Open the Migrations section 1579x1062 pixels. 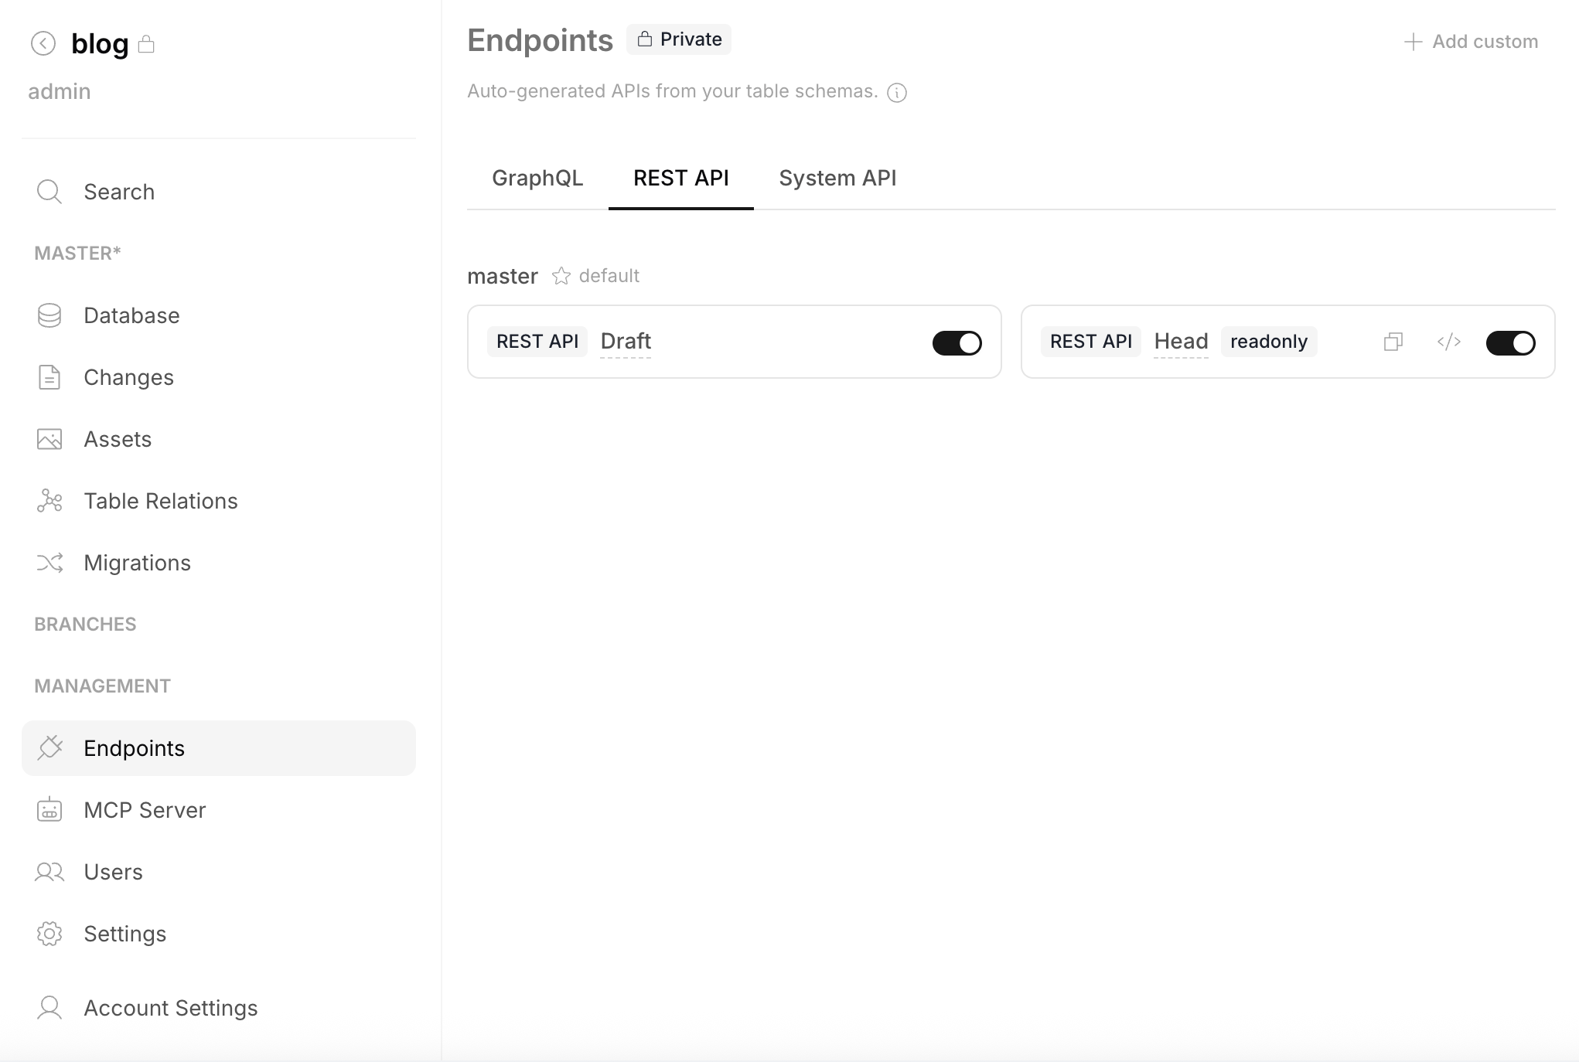137,563
